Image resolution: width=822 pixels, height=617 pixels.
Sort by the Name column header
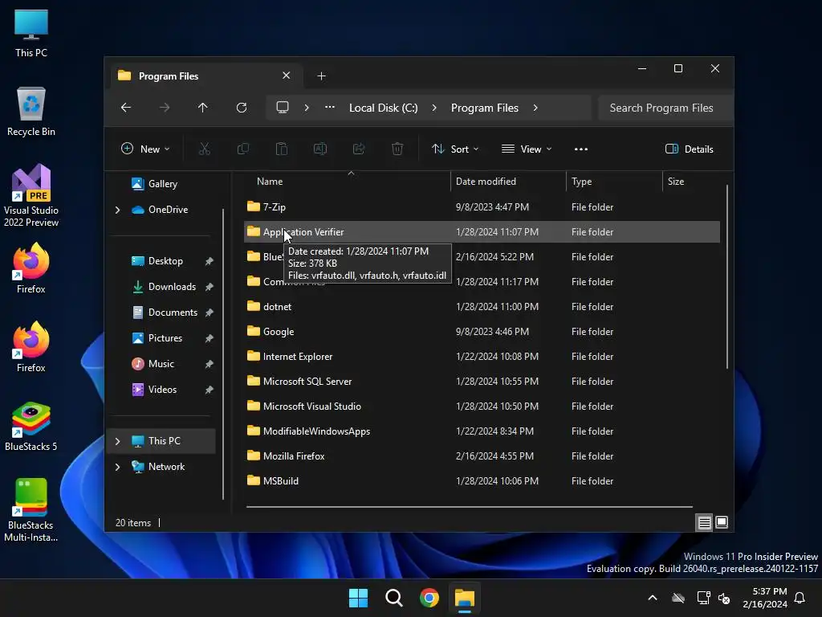(348, 182)
